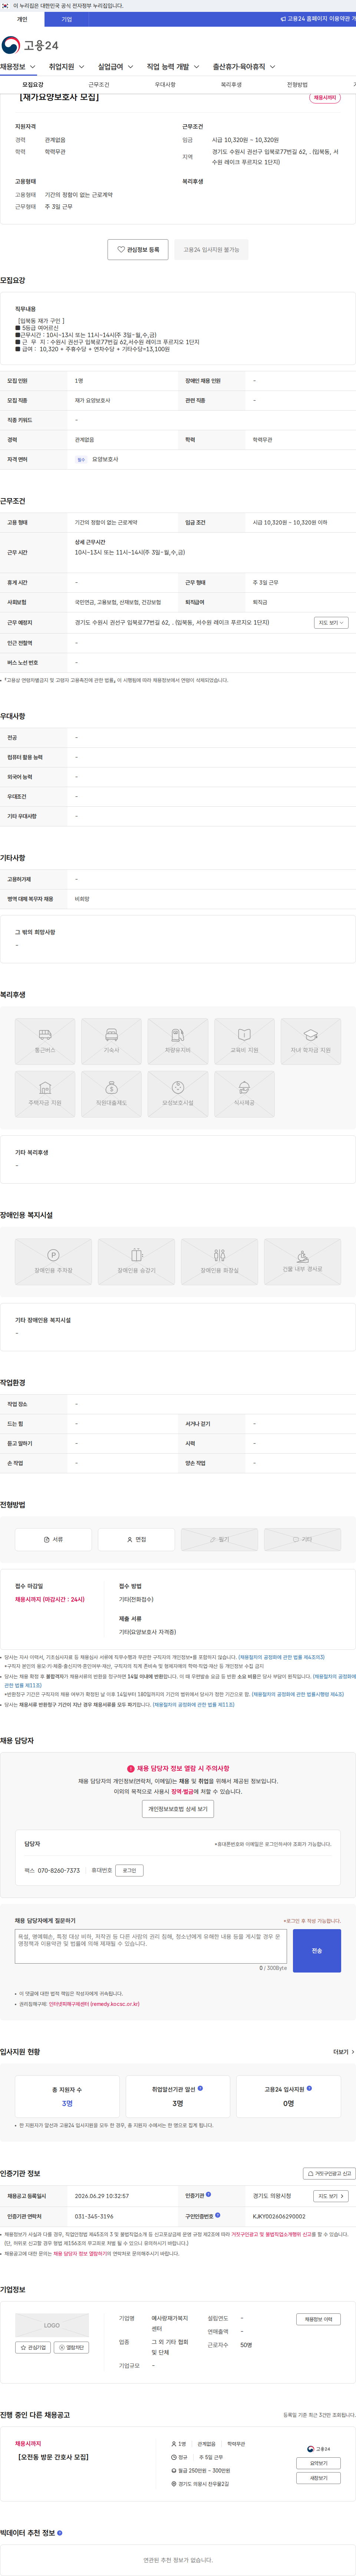Click 채용정보 더북 button

pyautogui.click(x=318, y=2319)
